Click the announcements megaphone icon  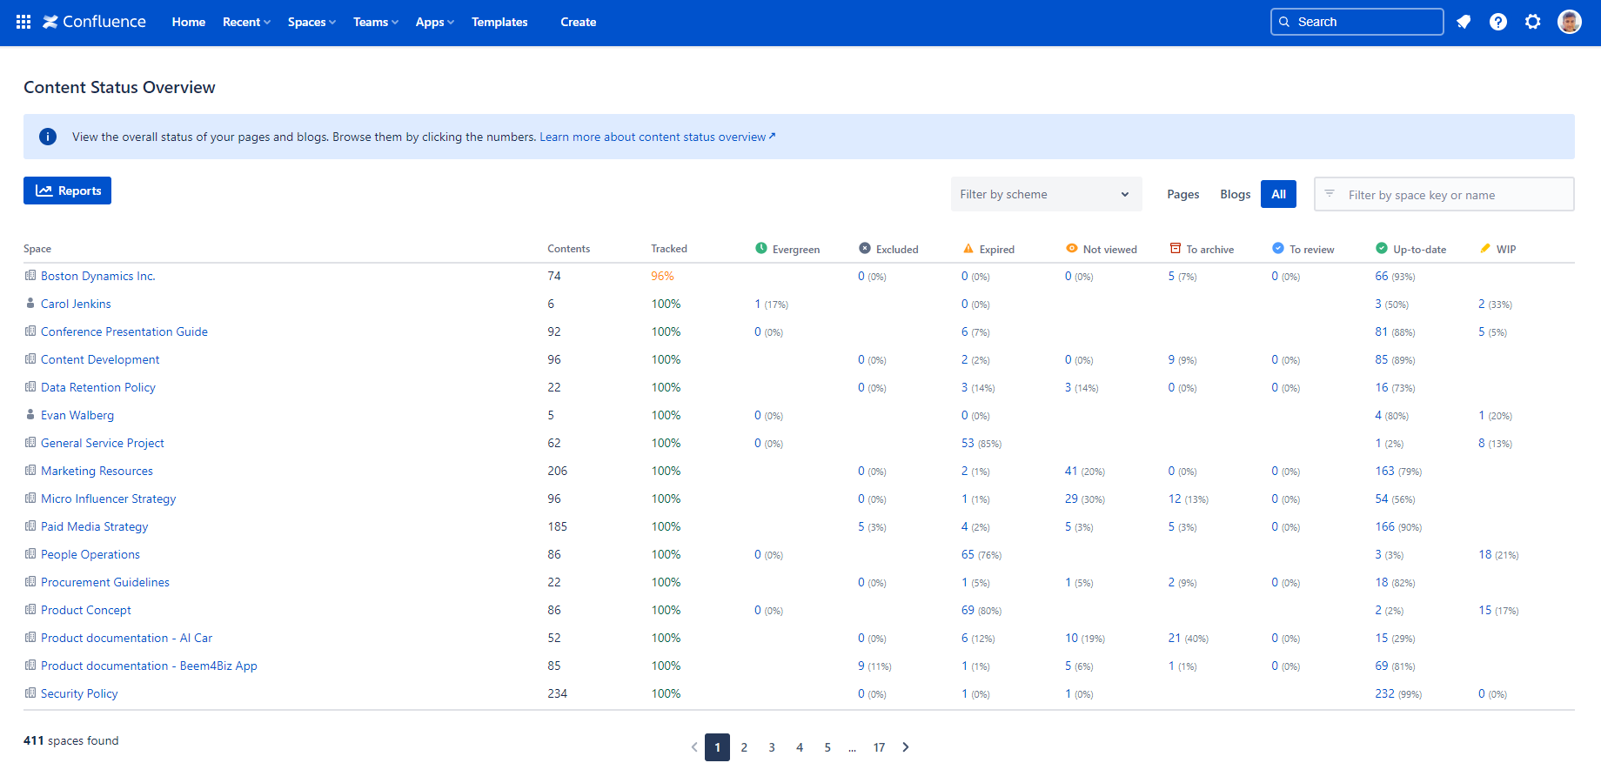[1464, 22]
